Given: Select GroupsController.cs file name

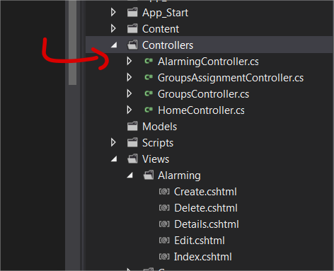Looking at the screenshot, I should tap(203, 94).
